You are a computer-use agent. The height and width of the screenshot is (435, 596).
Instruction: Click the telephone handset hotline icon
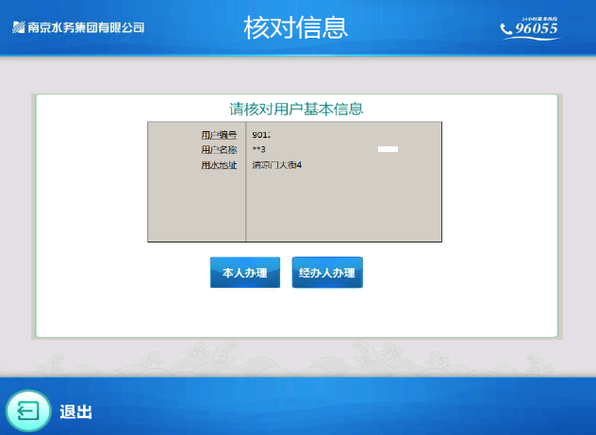506,29
